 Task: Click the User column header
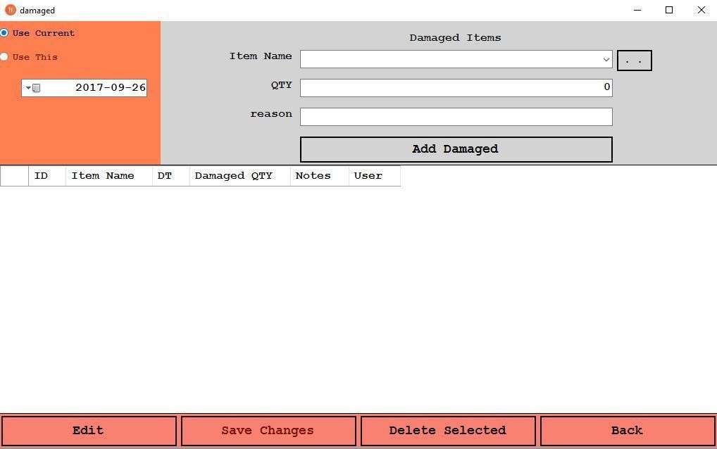[374, 176]
